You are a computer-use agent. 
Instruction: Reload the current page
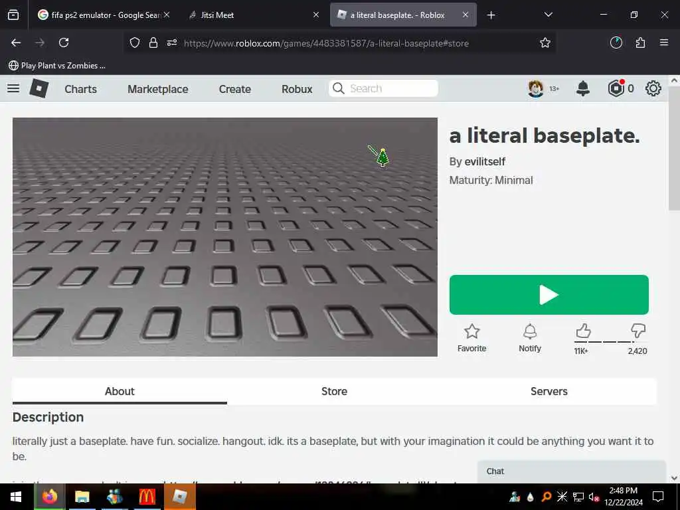[64, 42]
